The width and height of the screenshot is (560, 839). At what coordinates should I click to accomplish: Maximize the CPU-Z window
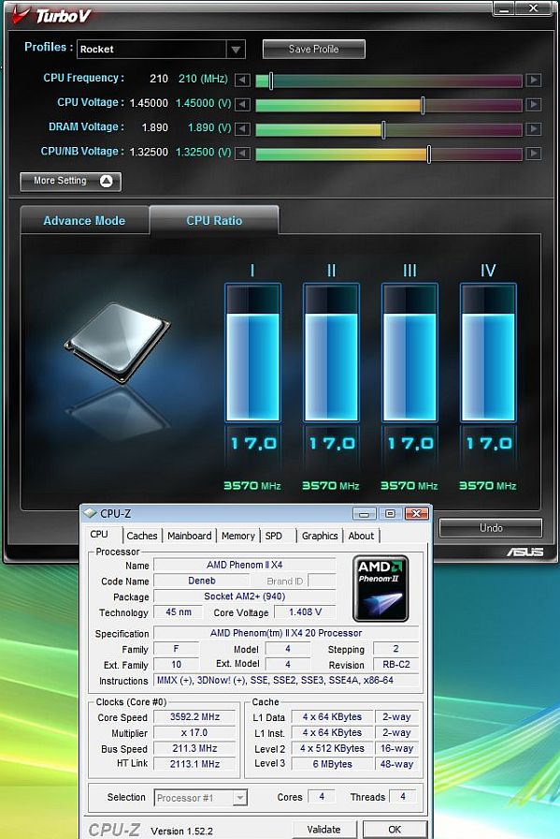click(390, 514)
